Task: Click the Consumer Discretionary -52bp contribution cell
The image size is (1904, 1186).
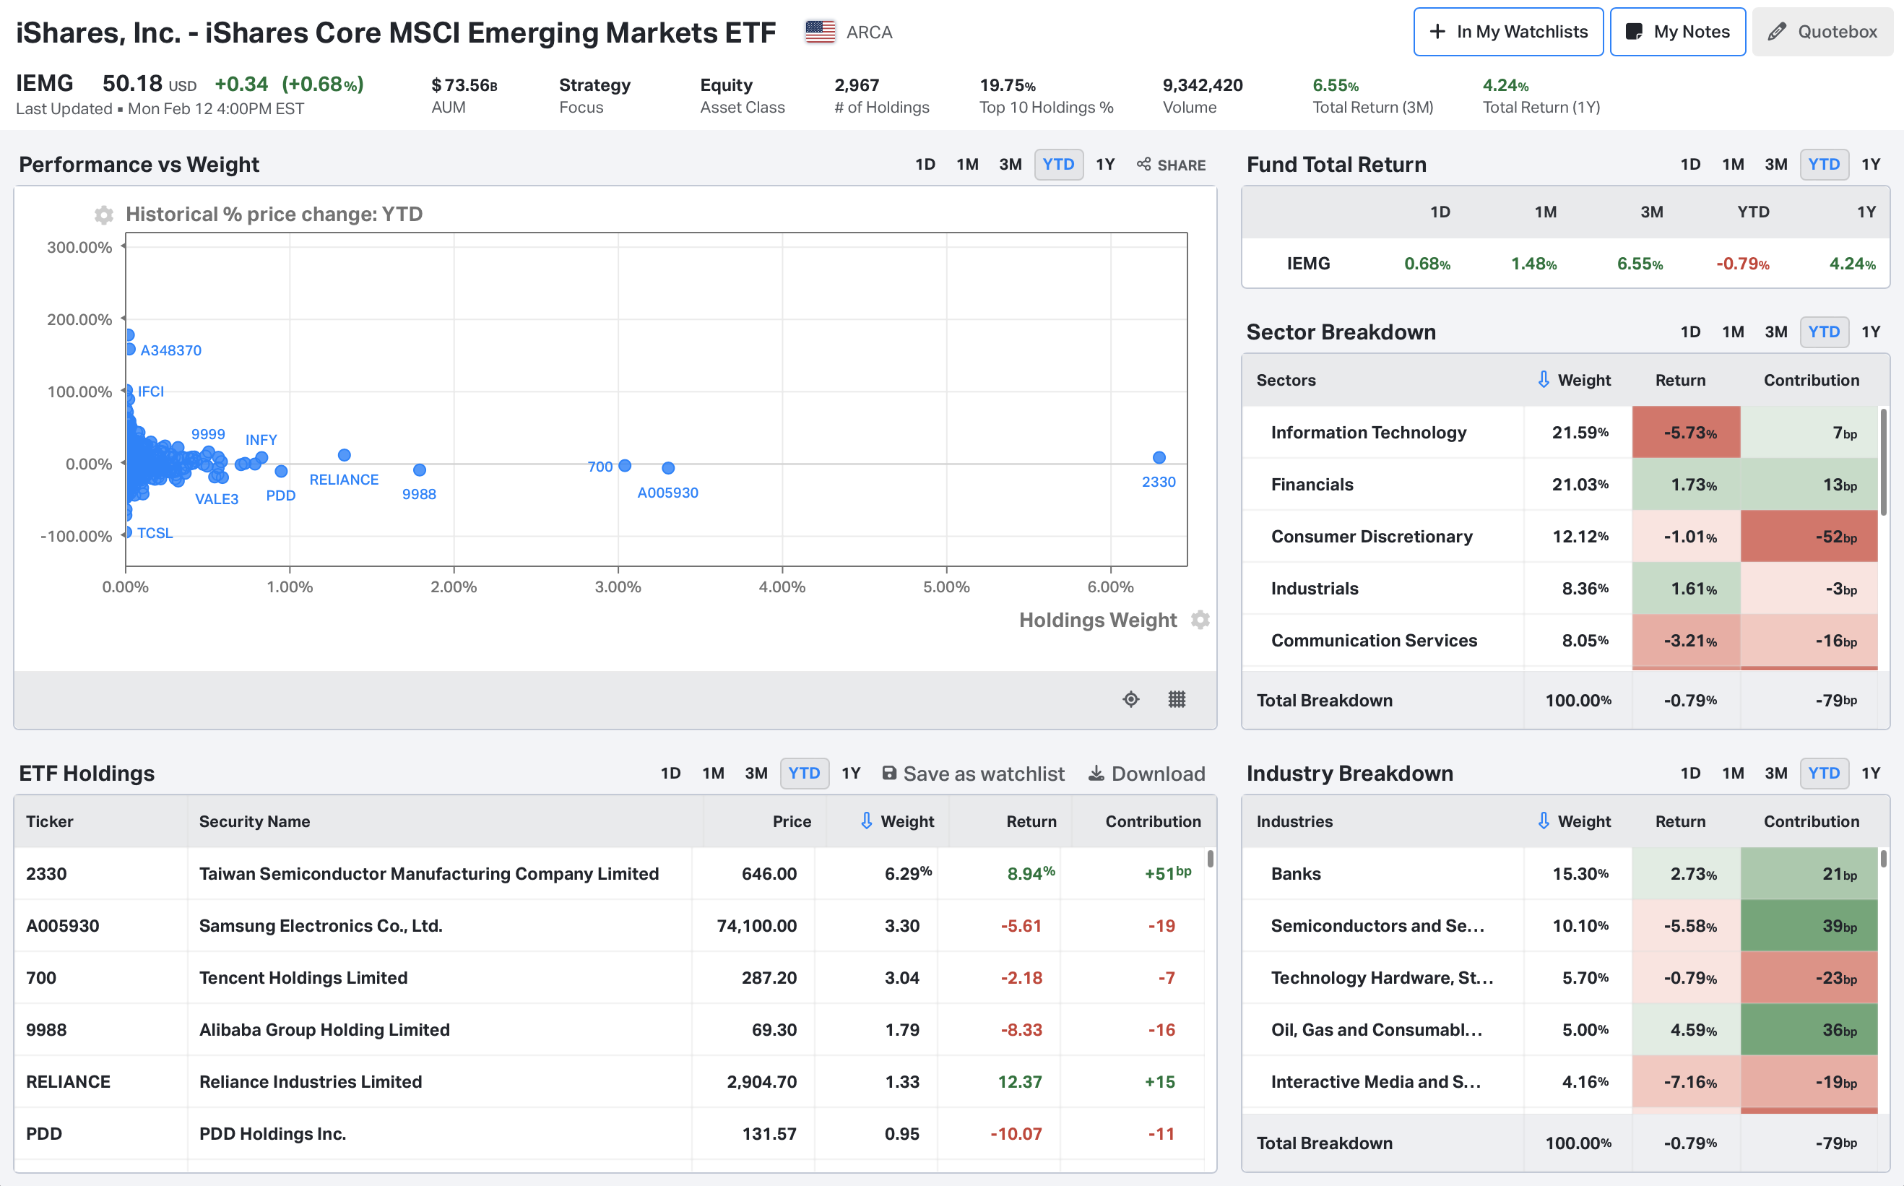Action: tap(1809, 537)
